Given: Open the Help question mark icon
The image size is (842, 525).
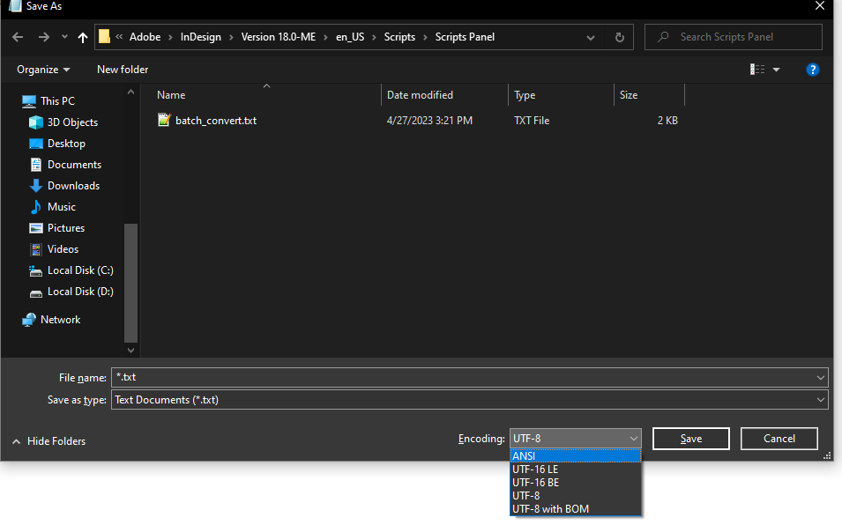Looking at the screenshot, I should point(812,69).
